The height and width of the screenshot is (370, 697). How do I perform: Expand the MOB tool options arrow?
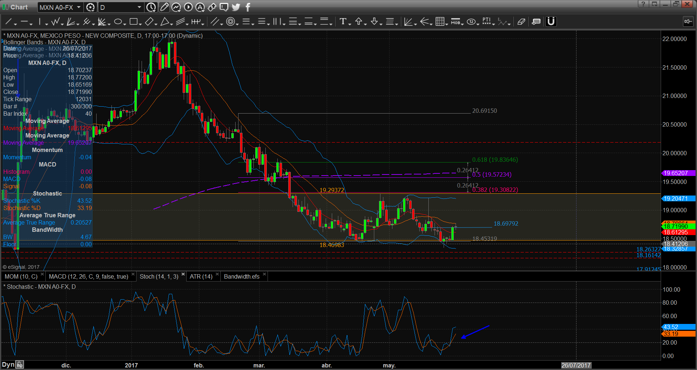coord(462,24)
